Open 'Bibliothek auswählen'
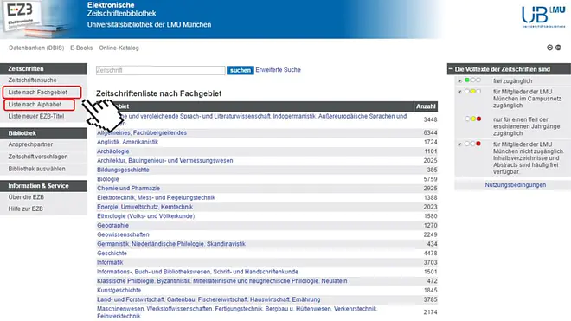The width and height of the screenshot is (571, 321). click(x=37, y=169)
